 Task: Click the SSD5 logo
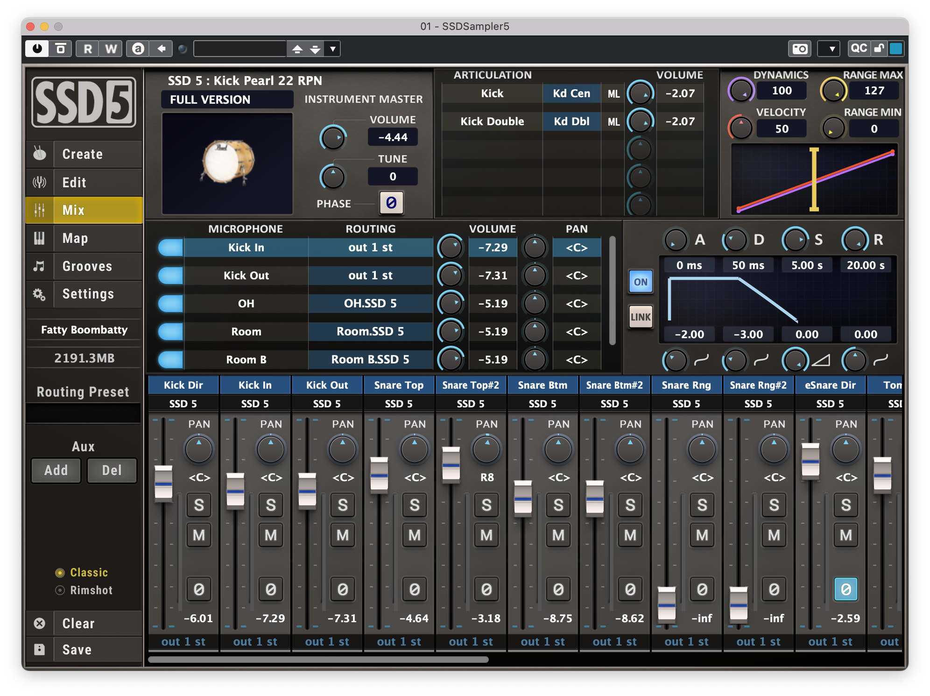pos(84,102)
